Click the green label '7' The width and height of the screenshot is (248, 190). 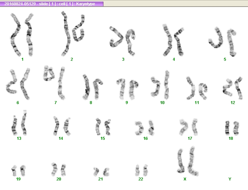56,103
